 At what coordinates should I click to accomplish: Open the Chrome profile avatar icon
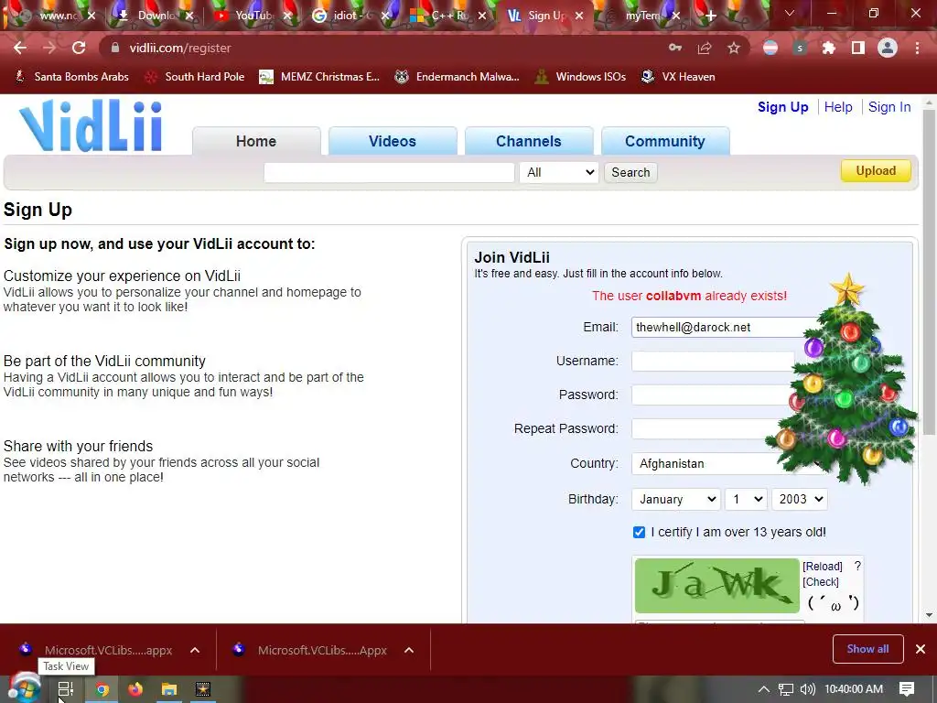point(888,48)
